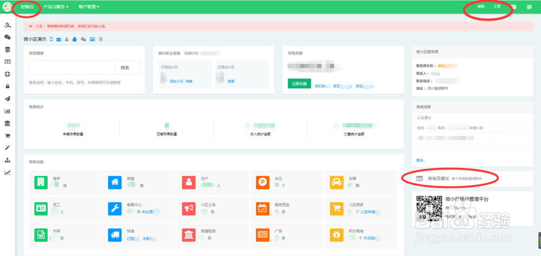Open the paper plane sidebar icon
This screenshot has height=256, width=541.
pyautogui.click(x=7, y=99)
